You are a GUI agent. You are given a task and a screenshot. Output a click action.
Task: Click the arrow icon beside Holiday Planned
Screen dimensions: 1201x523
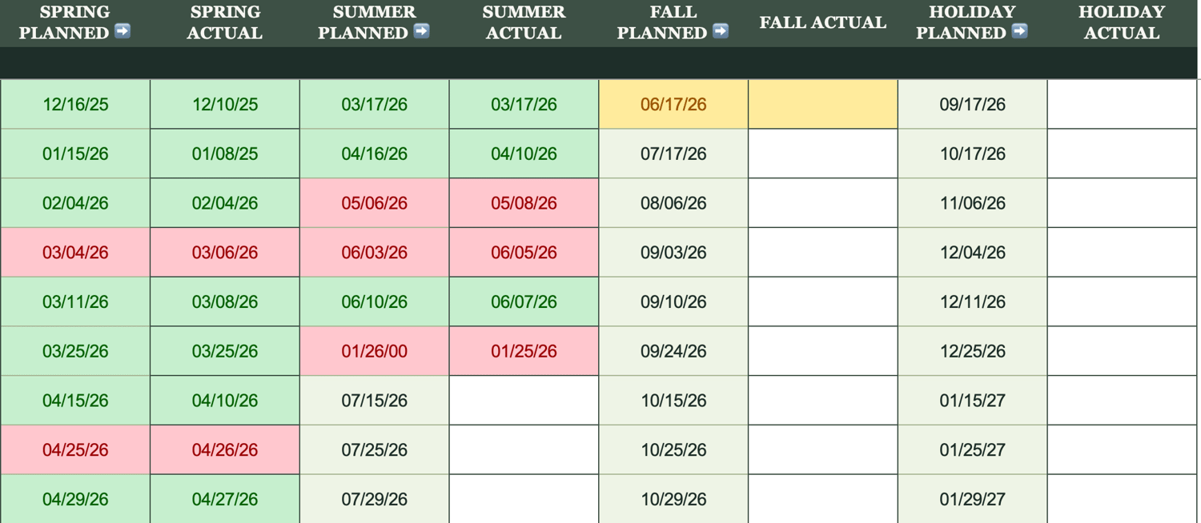[1020, 31]
